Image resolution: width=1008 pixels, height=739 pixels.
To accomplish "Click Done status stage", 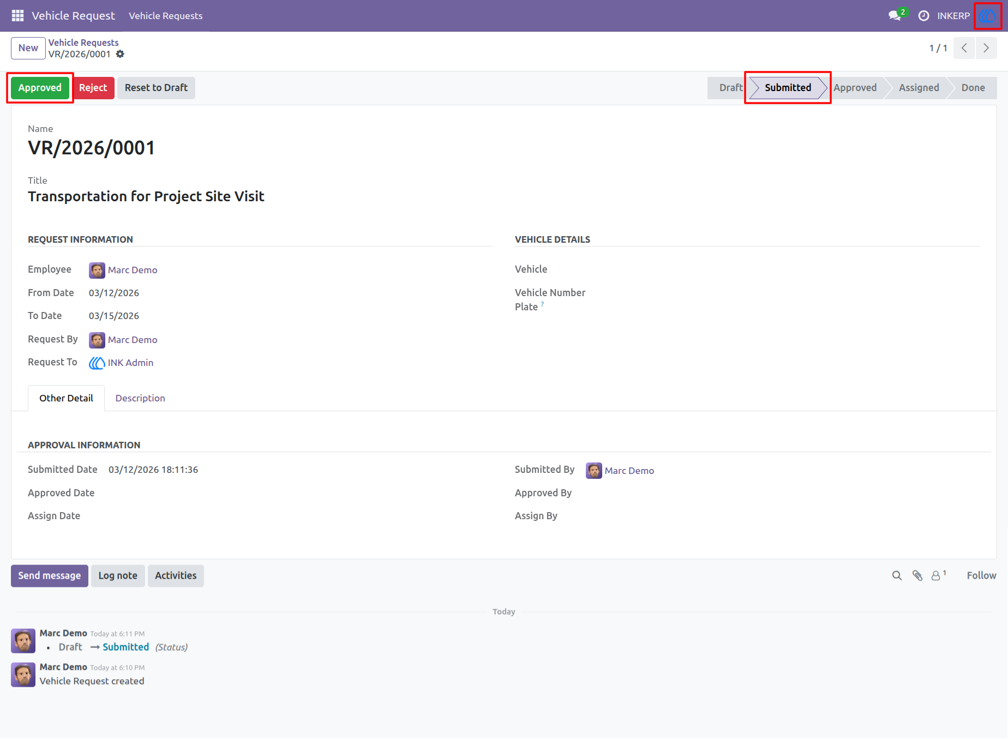I will 973,88.
